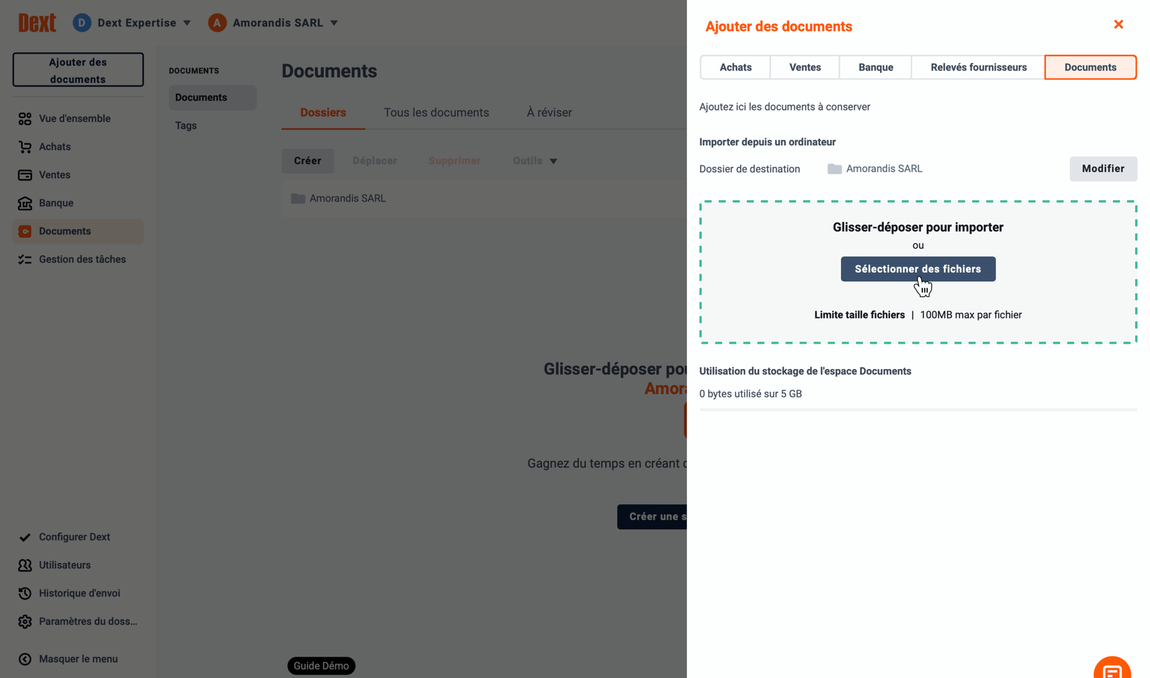This screenshot has height=678, width=1150.
Task: Click Masquer le menu
Action: point(78,659)
